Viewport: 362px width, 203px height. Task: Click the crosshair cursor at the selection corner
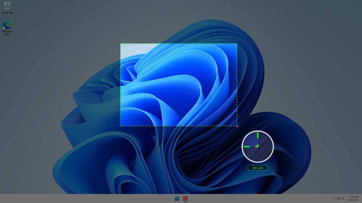237,126
